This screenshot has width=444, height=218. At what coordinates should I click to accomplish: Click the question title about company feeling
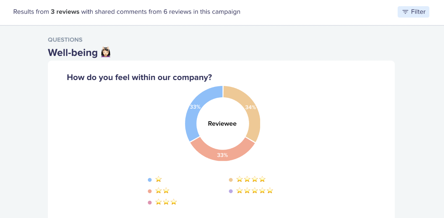coord(140,77)
